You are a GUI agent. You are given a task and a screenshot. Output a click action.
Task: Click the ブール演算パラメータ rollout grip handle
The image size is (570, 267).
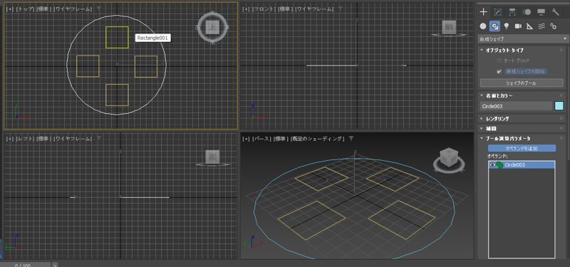click(561, 138)
